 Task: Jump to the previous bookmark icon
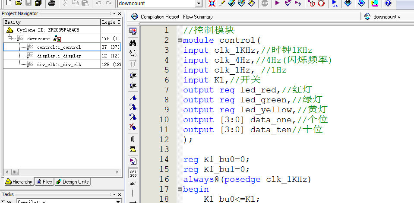pos(133,117)
